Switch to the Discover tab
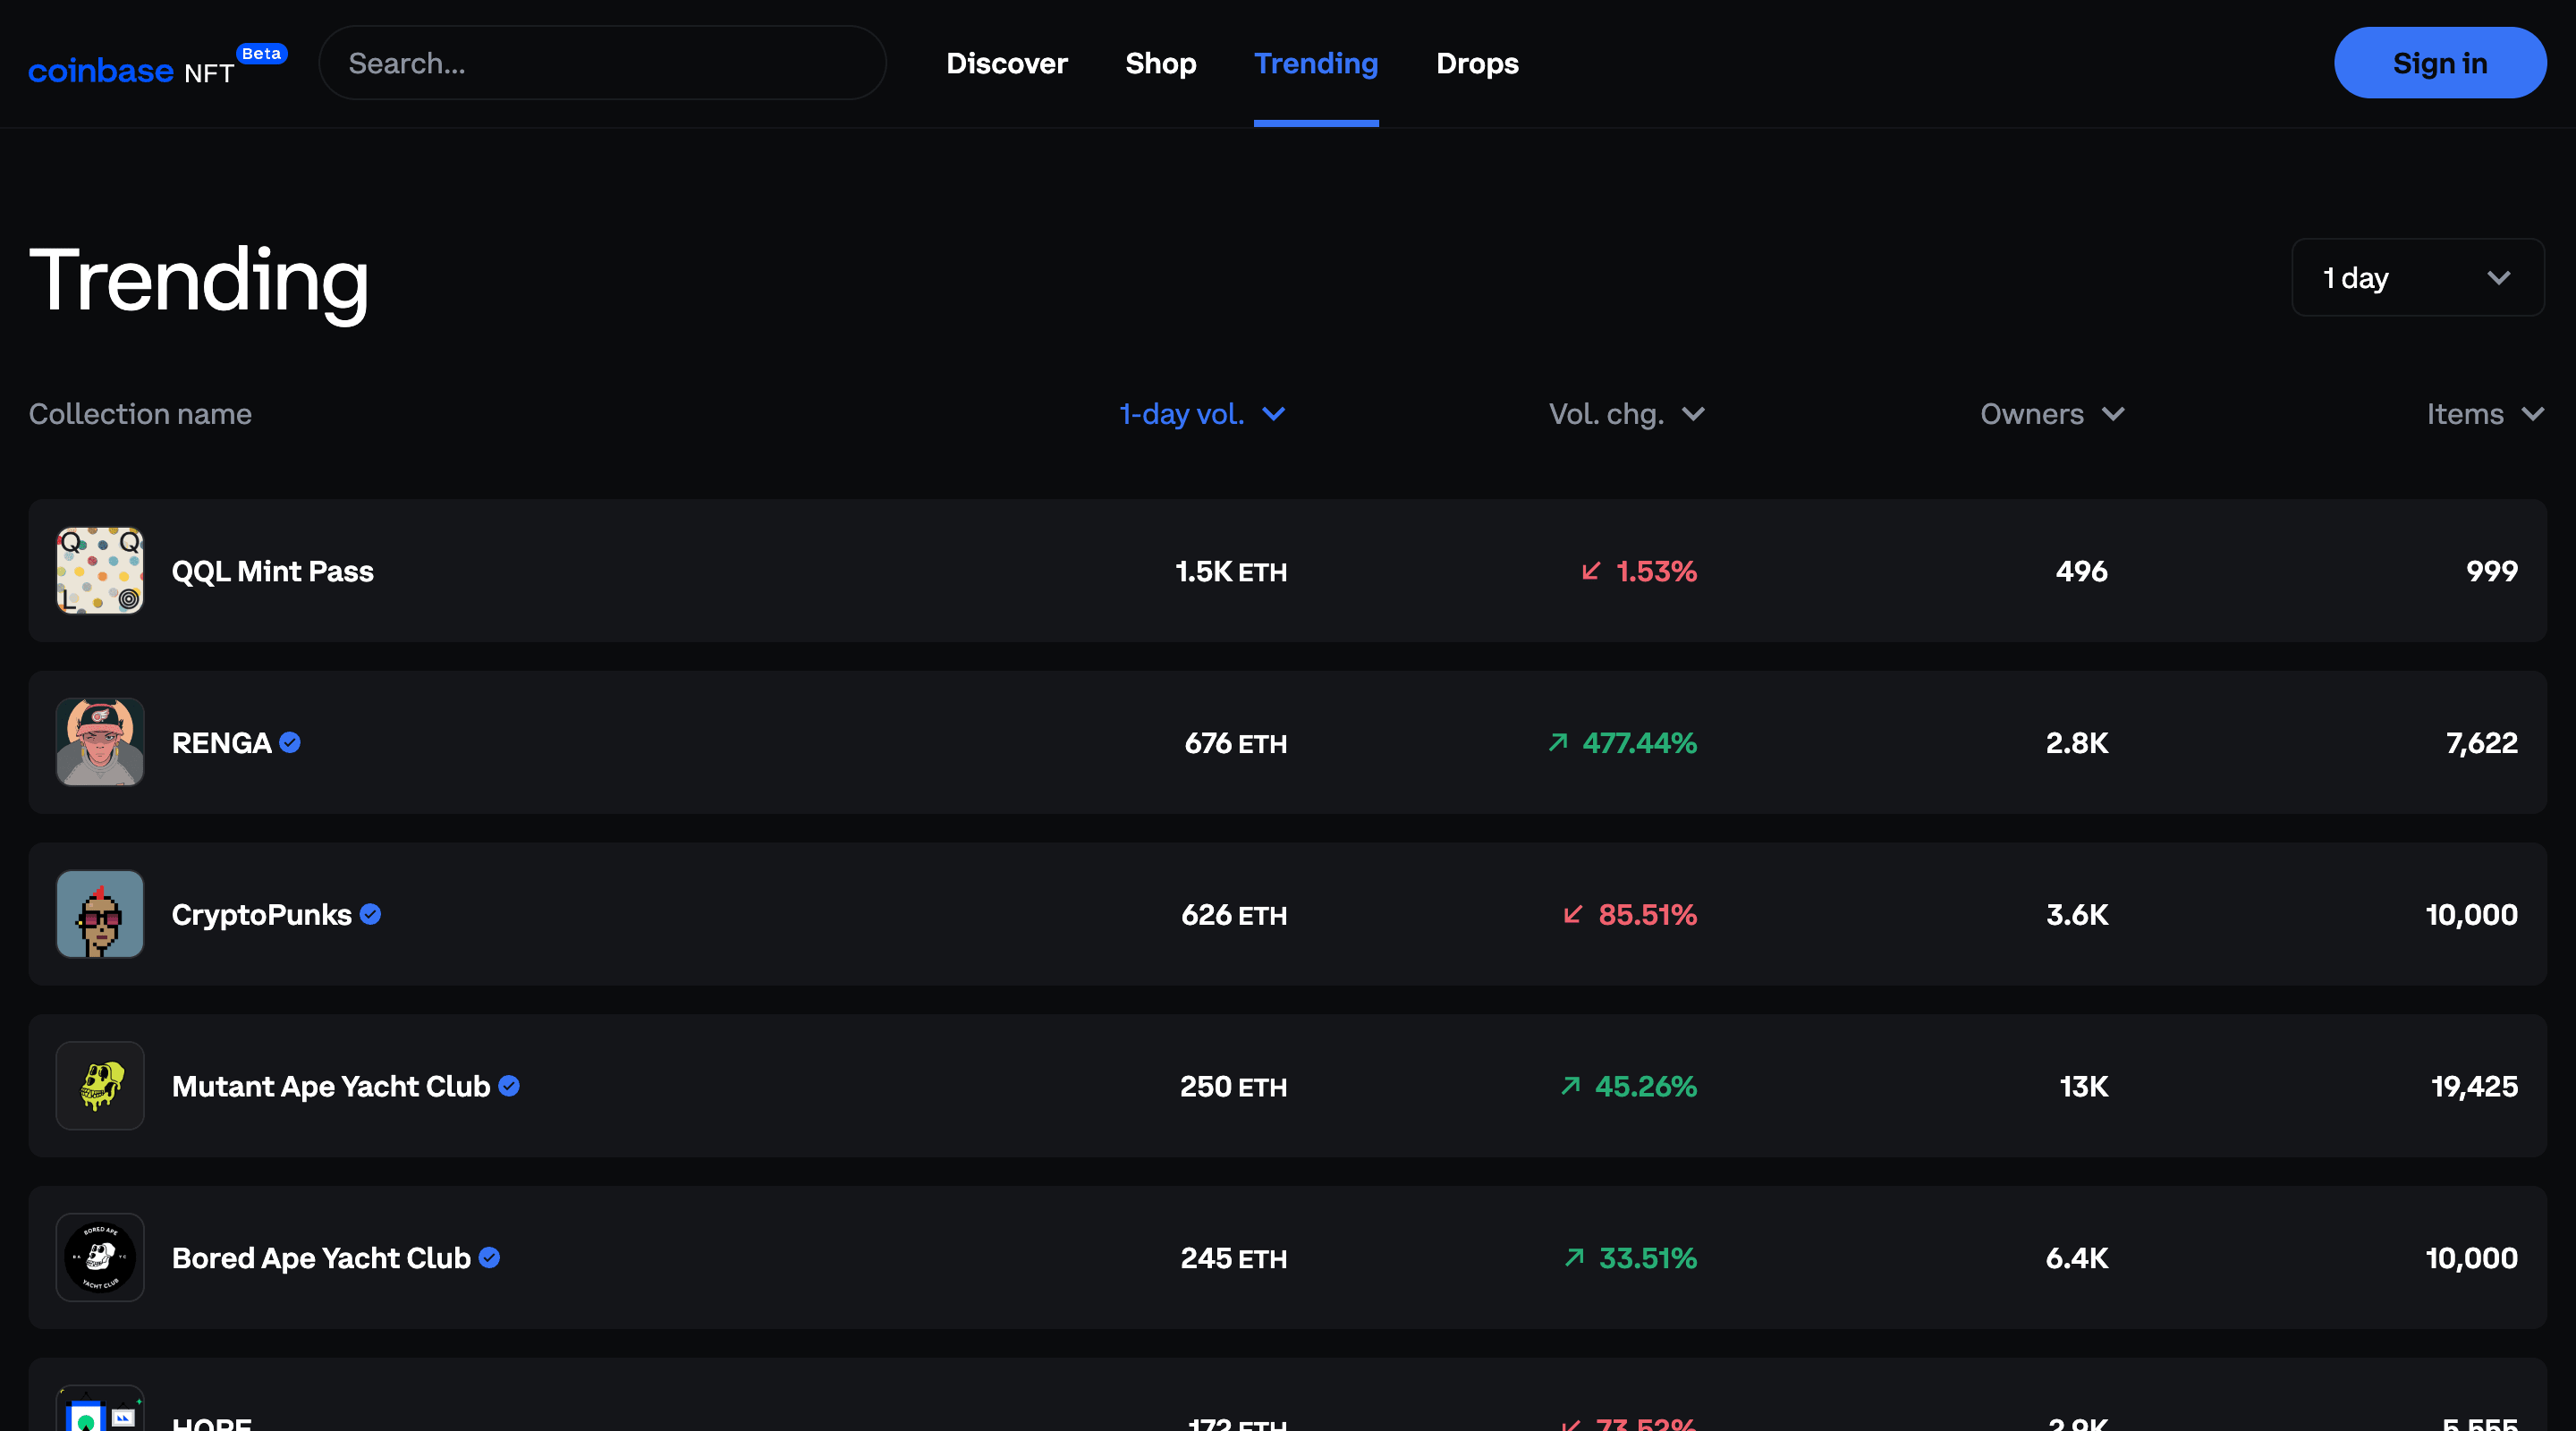Screen dimensions: 2576x1431 coord(1006,63)
